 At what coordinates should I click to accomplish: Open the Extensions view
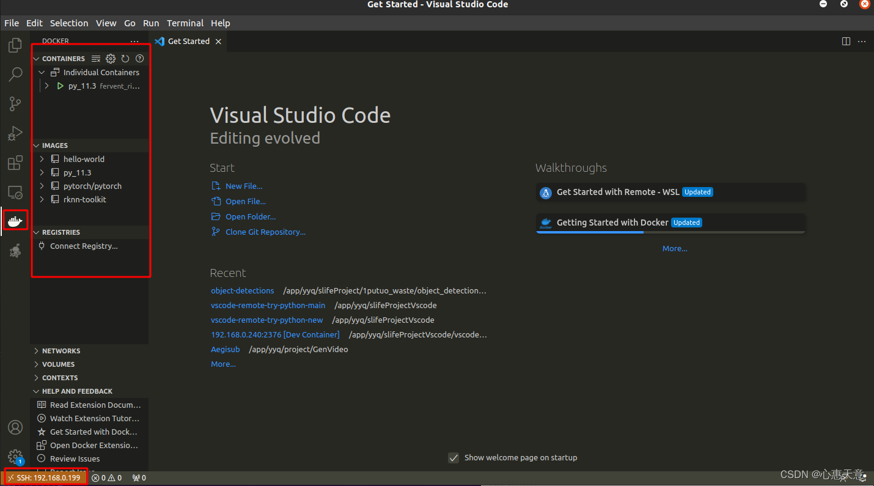click(15, 163)
